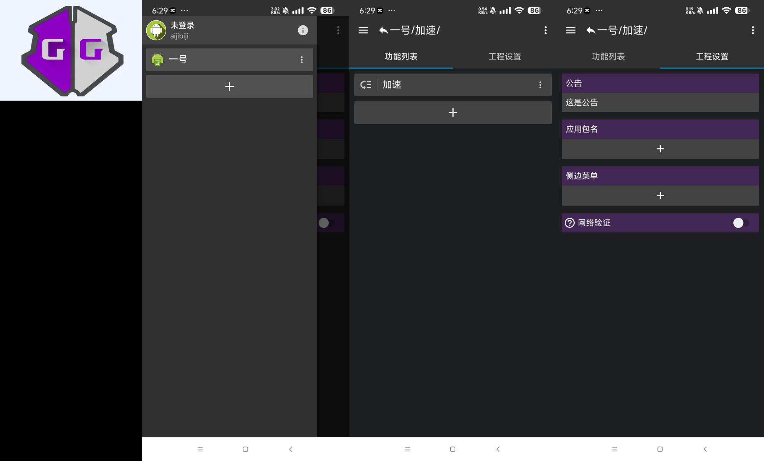Switch to 工程设置 tab in the middle screen
Image resolution: width=764 pixels, height=461 pixels.
tap(505, 56)
